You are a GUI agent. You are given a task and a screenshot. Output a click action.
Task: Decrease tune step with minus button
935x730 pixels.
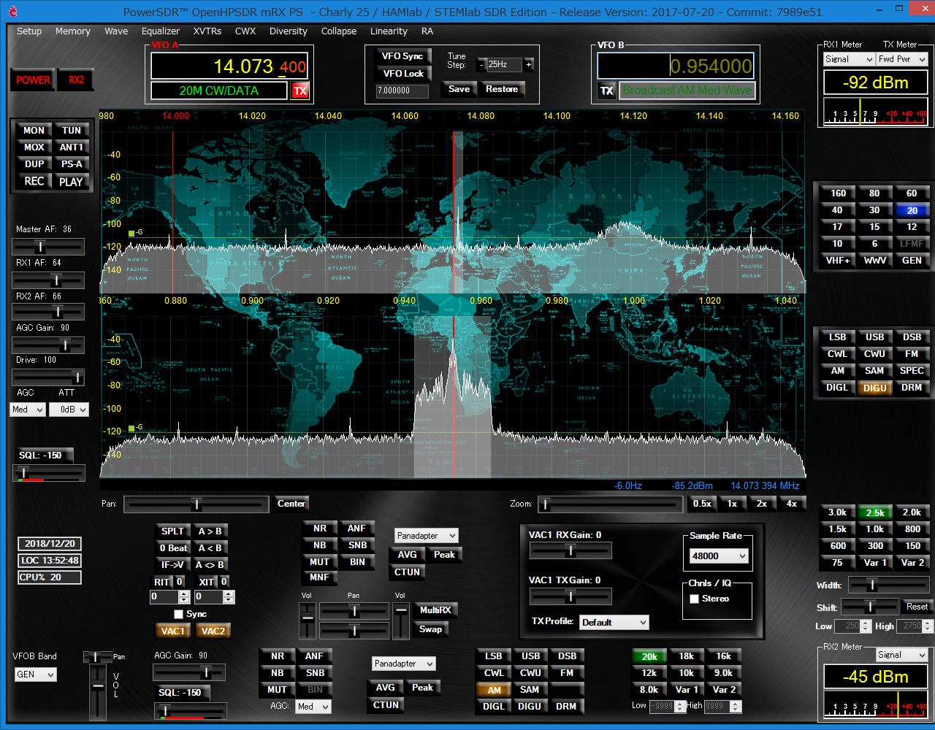(x=481, y=64)
